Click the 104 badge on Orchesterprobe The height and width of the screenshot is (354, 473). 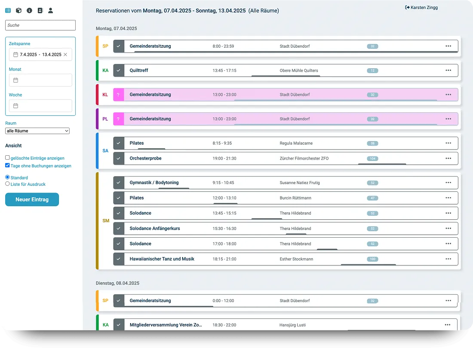click(372, 159)
